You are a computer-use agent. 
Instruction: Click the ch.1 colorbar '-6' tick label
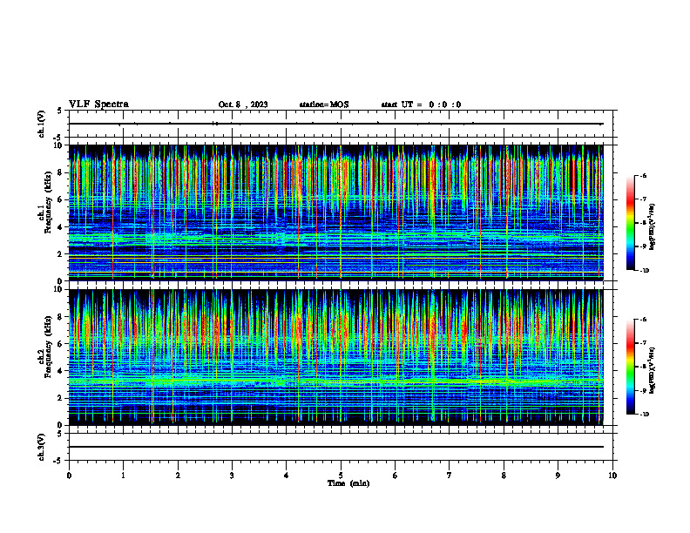pos(643,175)
